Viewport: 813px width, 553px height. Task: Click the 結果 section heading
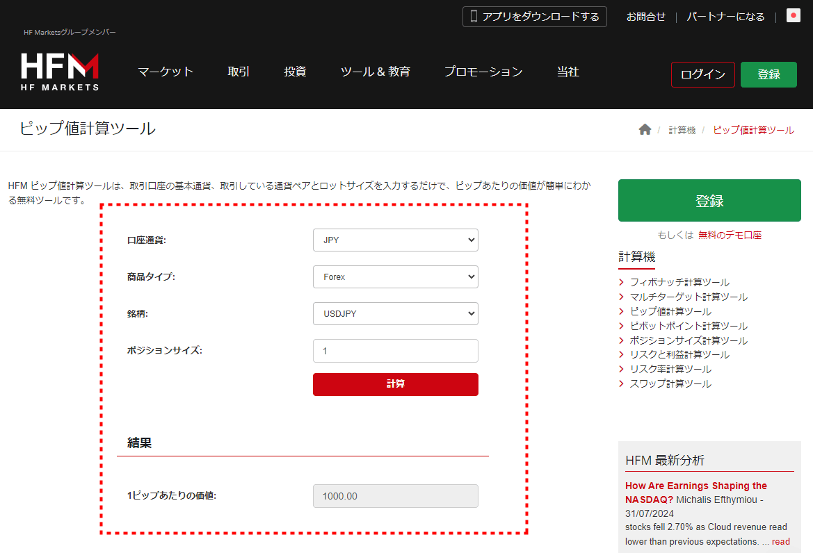coord(140,443)
